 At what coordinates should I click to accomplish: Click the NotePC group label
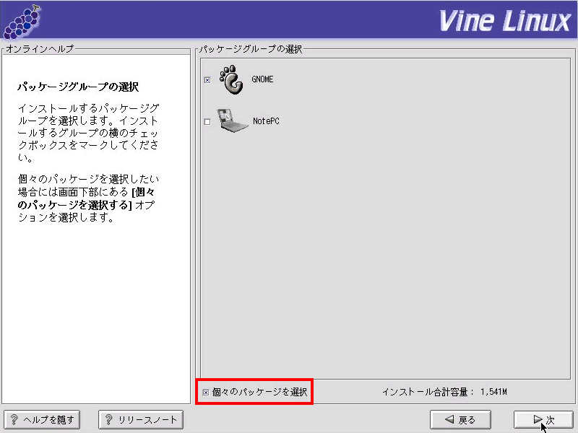(x=266, y=121)
